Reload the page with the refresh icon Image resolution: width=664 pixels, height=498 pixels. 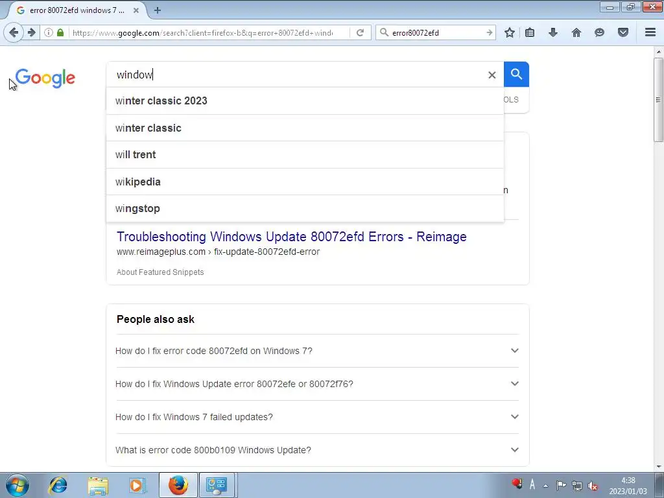pos(360,32)
